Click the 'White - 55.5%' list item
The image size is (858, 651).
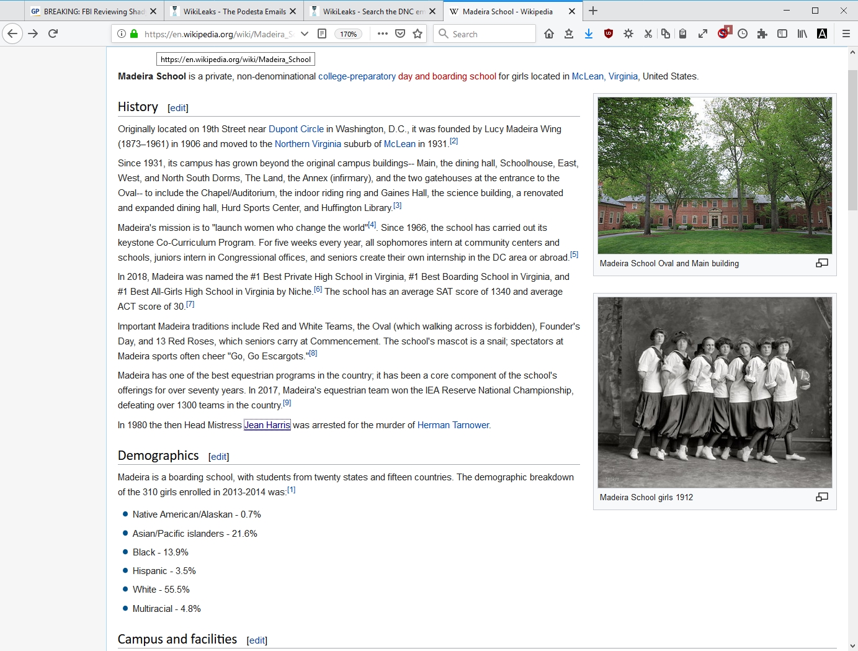click(x=161, y=590)
